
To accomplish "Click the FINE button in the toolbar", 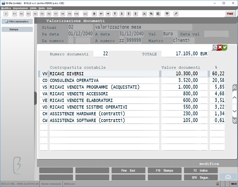I will pos(230,14).
